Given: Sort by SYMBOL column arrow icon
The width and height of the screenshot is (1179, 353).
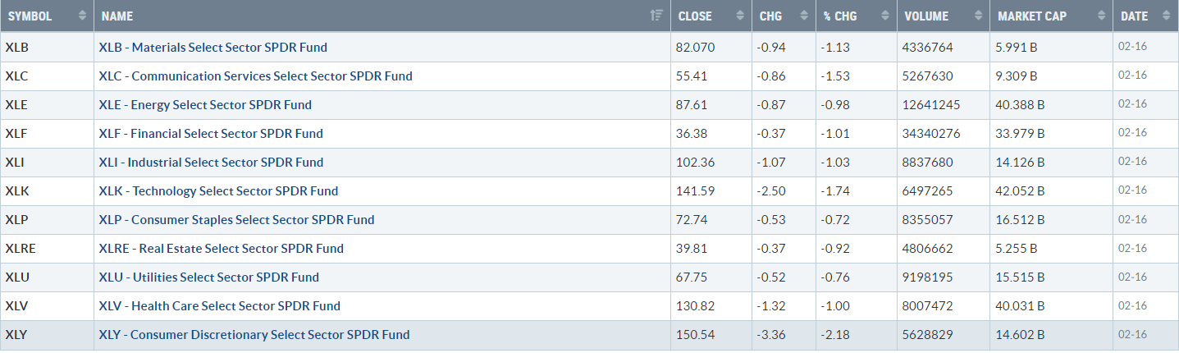Looking at the screenshot, I should coord(82,16).
